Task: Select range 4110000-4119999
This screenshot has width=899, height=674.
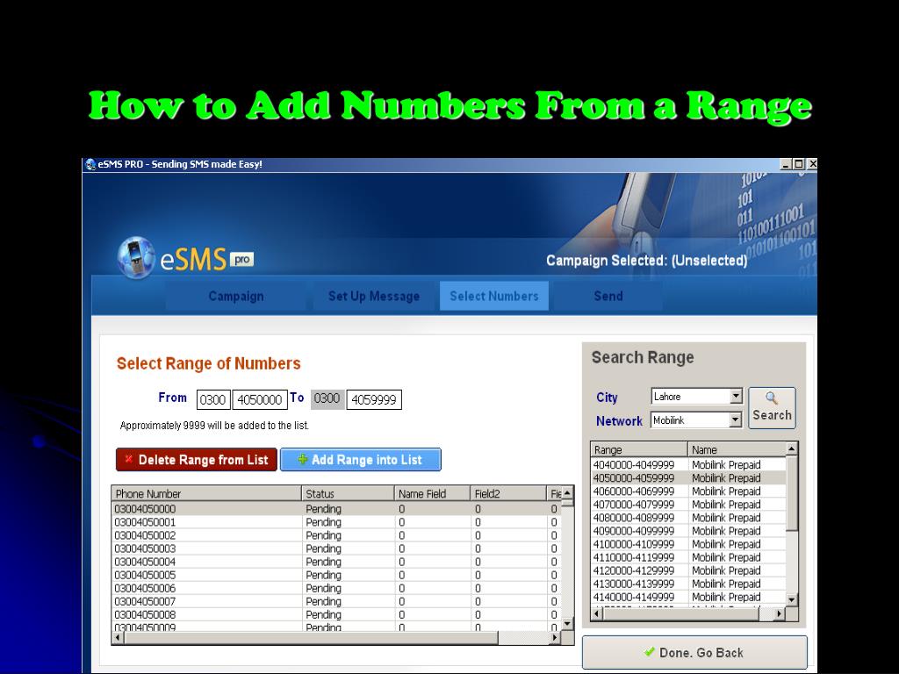Action: pos(688,557)
